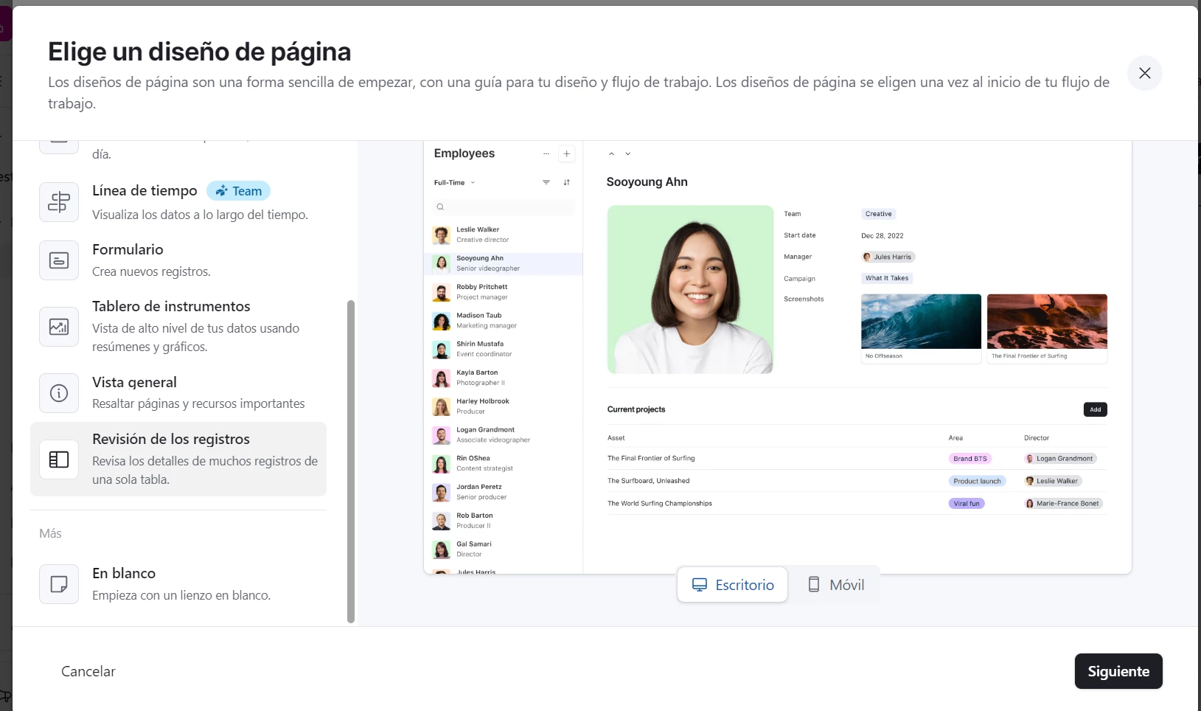Select Sooyoung Ahn in the employee list
Viewport: 1201px width, 711px height.
pyautogui.click(x=504, y=263)
